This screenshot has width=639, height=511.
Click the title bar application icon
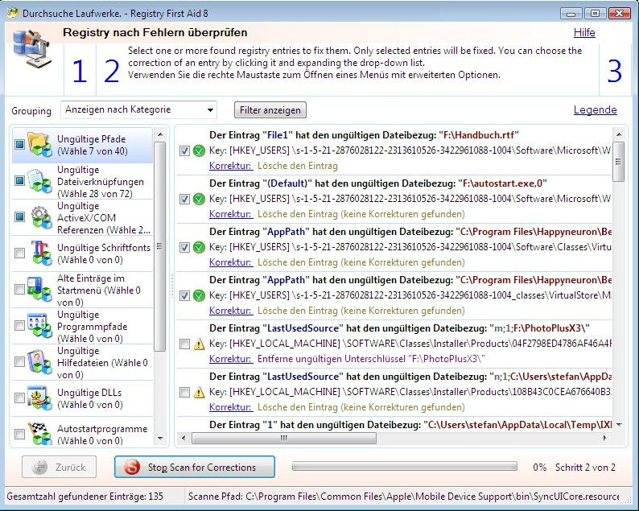13,13
